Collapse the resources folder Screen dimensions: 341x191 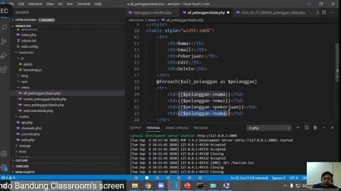point(26,53)
